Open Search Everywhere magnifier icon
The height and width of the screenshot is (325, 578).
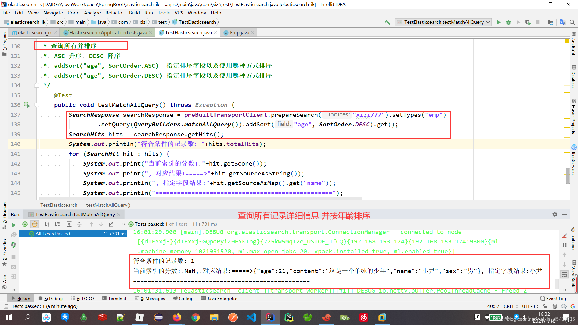[572, 22]
